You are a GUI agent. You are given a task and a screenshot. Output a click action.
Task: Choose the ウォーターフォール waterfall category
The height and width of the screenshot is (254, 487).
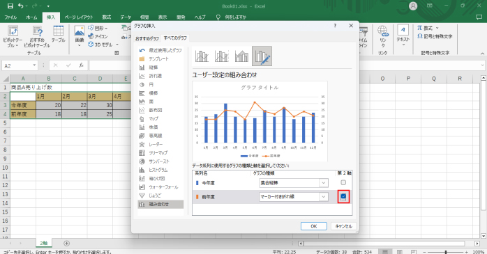tap(160, 187)
